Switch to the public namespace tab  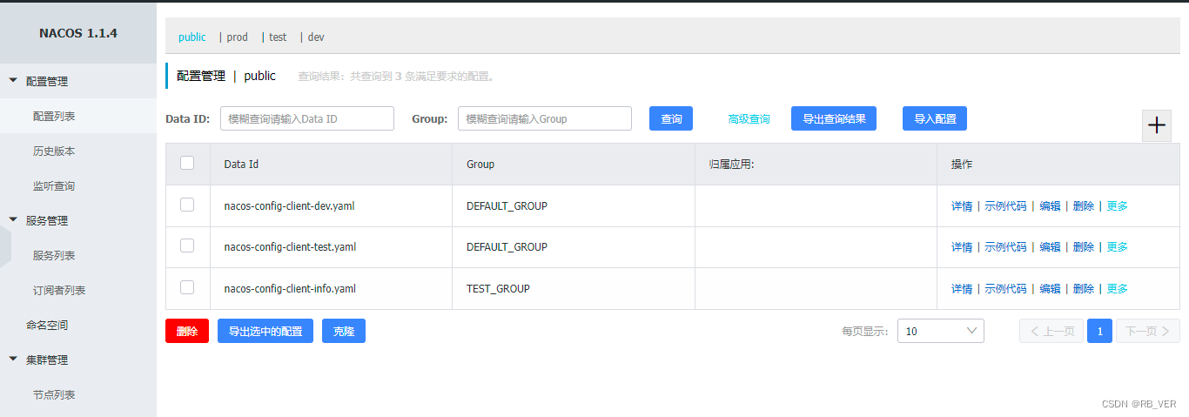coord(192,37)
